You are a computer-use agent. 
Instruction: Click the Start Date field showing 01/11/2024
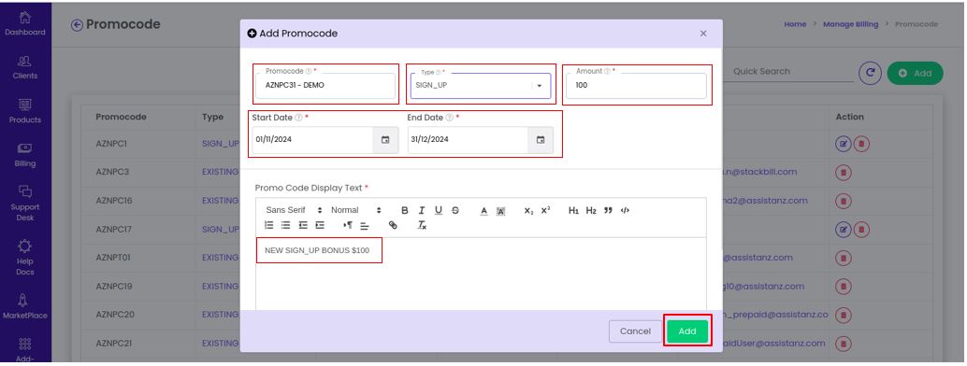coord(313,140)
